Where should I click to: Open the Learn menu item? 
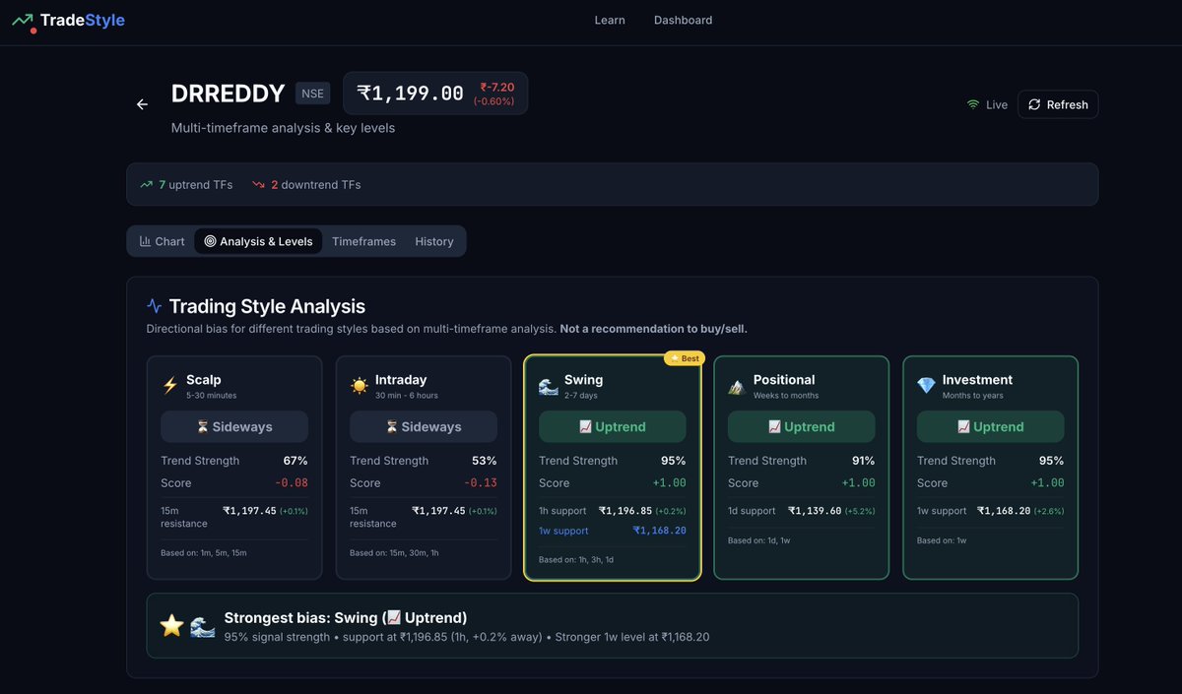coord(610,20)
